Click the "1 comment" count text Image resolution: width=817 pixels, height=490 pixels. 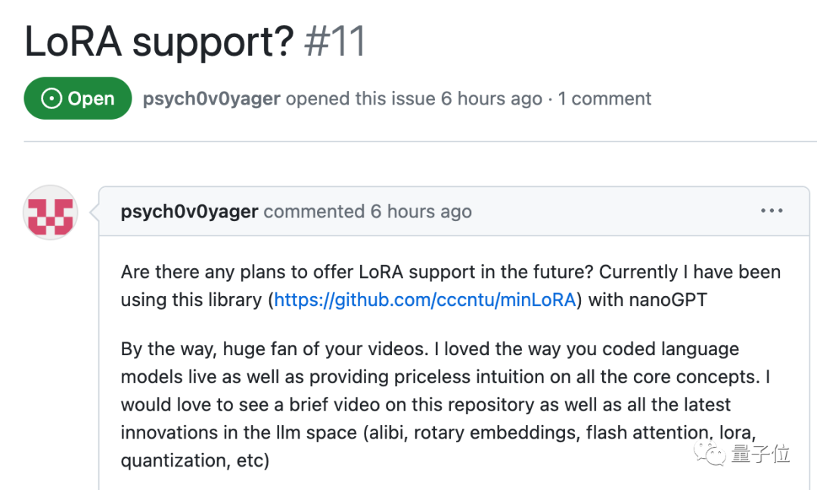pos(604,98)
